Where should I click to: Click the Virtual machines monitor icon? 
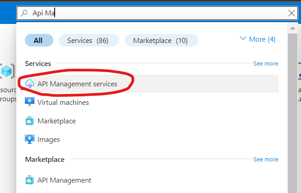tap(29, 102)
